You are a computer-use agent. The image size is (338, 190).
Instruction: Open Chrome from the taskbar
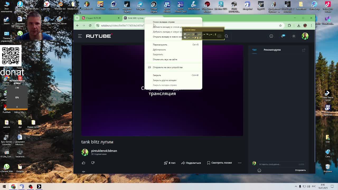coord(13,187)
